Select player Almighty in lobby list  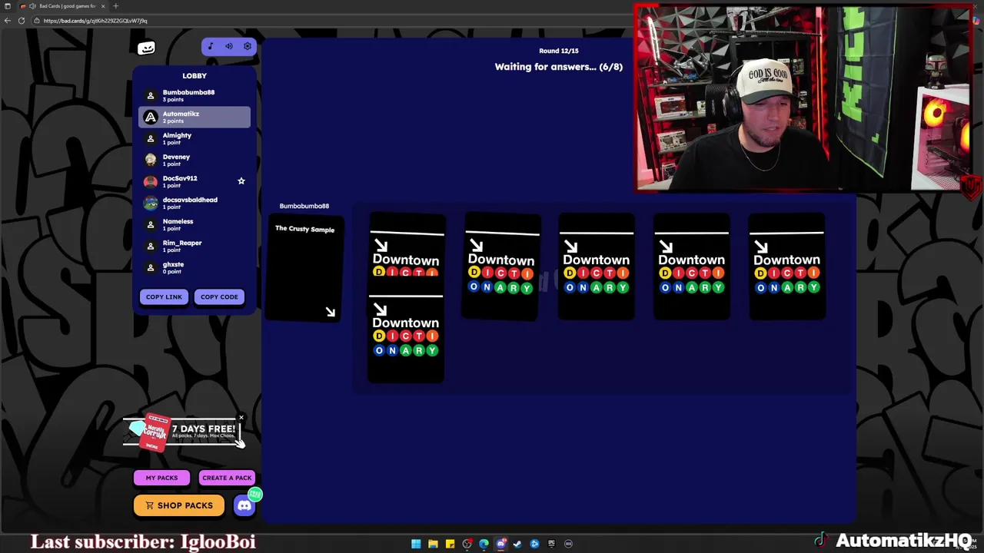(x=194, y=138)
